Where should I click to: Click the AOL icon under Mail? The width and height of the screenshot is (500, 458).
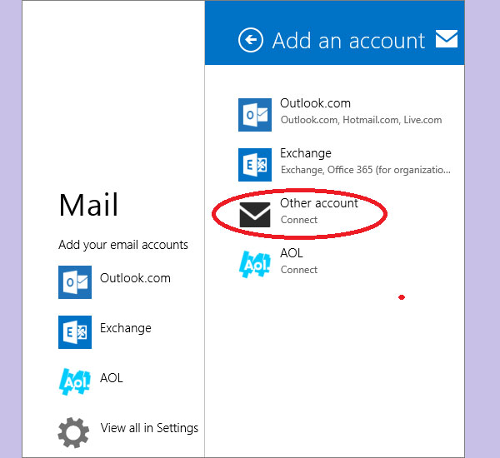click(75, 381)
